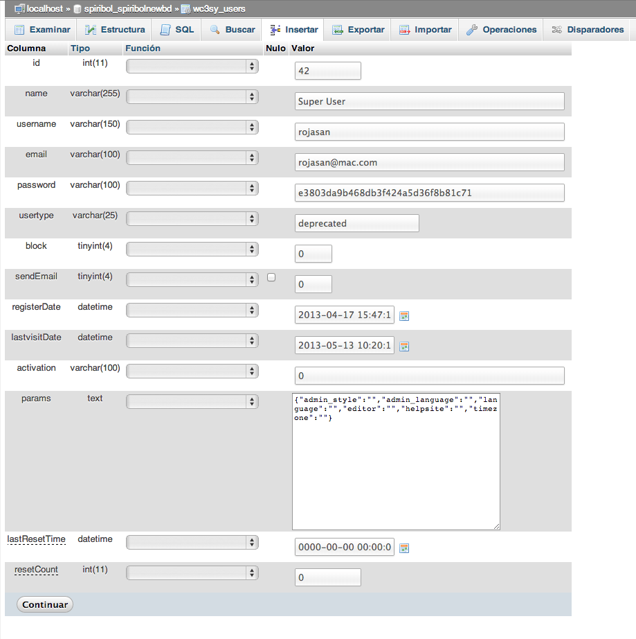Open the Función dropdown for activation

[192, 371]
